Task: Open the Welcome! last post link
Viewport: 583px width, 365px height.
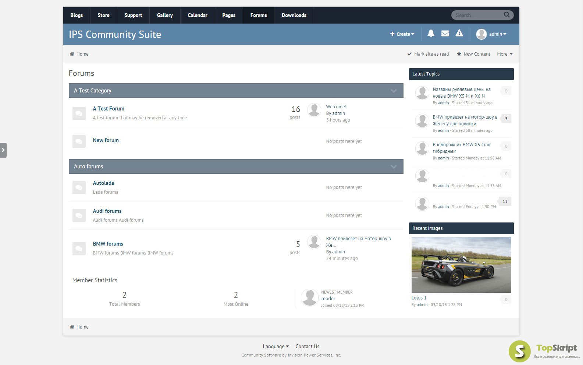Action: click(x=336, y=107)
